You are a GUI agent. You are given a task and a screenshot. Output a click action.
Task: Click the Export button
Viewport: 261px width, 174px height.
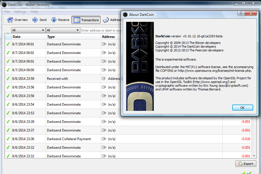pos(246,164)
